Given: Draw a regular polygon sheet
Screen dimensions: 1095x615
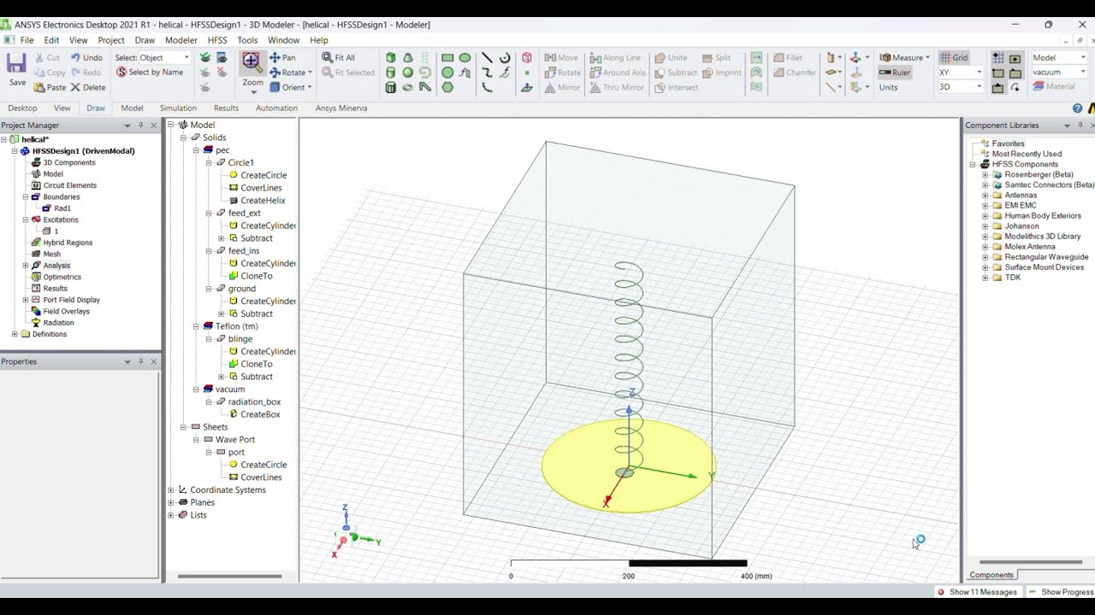Looking at the screenshot, I should (447, 87).
